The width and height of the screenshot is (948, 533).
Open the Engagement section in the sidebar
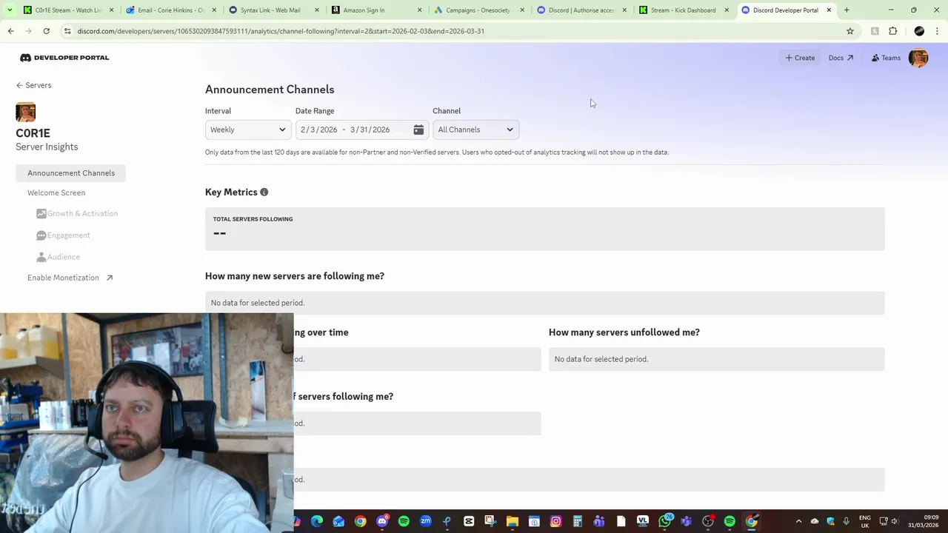point(63,235)
